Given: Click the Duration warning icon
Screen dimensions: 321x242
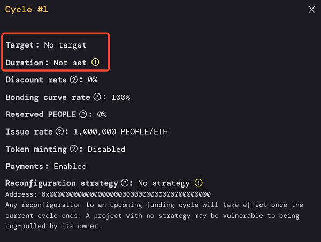Looking at the screenshot, I should point(95,62).
